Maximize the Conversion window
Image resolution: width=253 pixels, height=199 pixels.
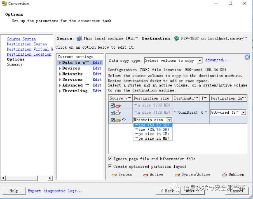pos(230,3)
